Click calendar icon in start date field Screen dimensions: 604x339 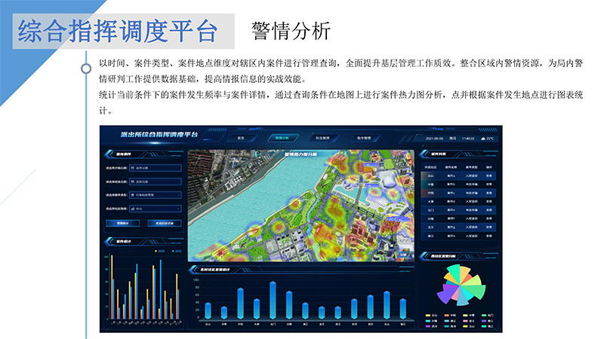tap(131, 167)
